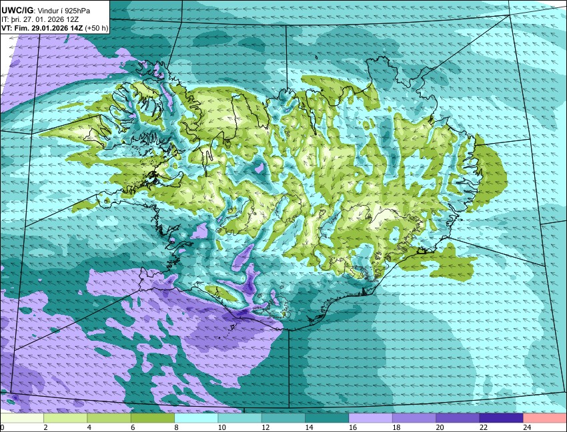Click the legend label '14'
Screen dimensions: 567x432
point(309,427)
